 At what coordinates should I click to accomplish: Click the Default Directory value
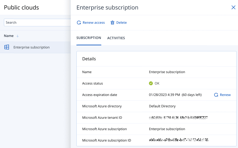pyautogui.click(x=162, y=106)
